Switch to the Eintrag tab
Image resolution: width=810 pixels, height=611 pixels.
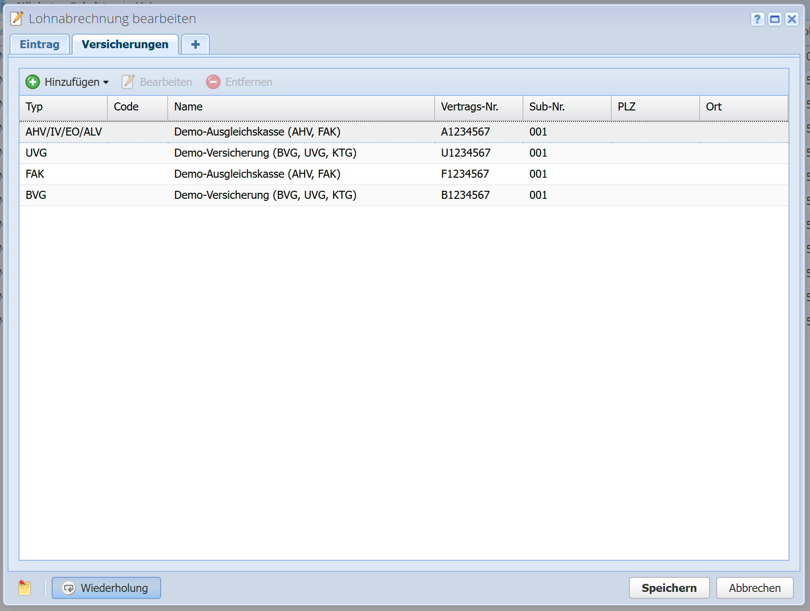point(40,44)
